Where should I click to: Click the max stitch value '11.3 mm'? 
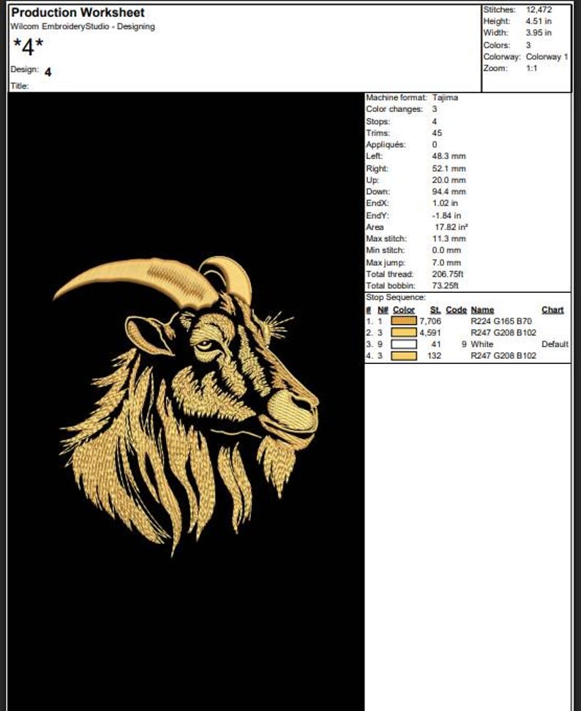[449, 239]
